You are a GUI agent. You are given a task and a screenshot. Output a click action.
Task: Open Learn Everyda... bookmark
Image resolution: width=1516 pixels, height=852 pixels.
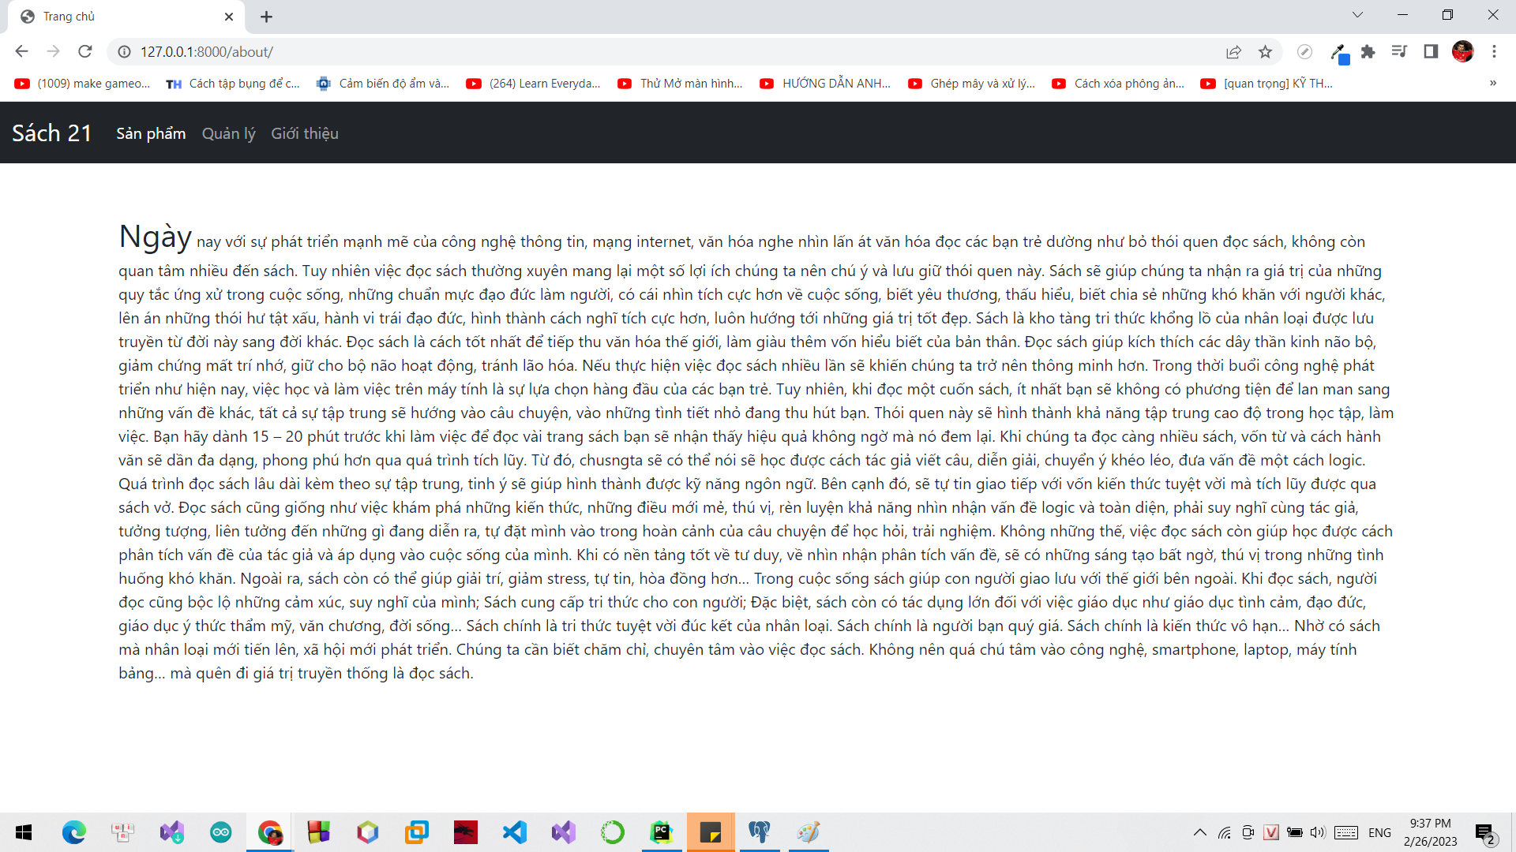pos(533,84)
